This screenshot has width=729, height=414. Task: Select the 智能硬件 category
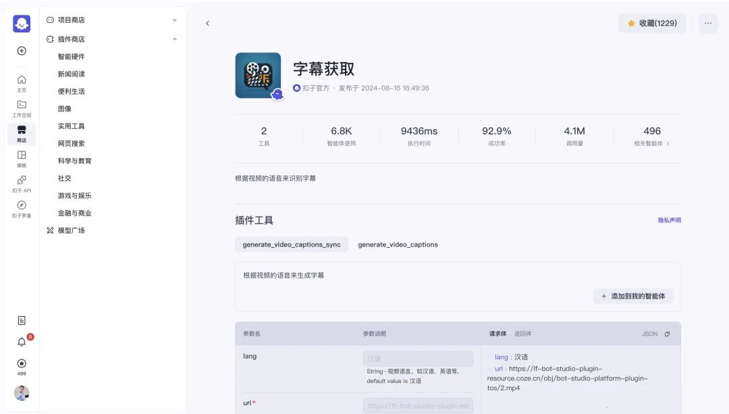point(71,56)
